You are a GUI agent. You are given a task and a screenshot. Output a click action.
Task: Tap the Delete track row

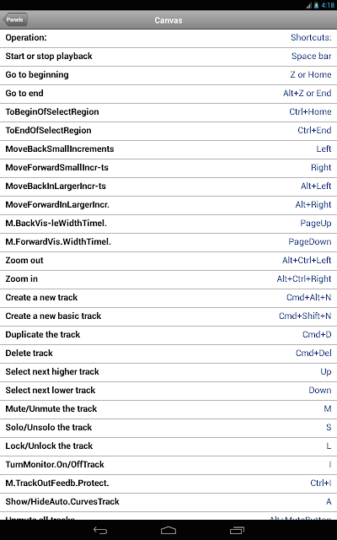point(168,354)
